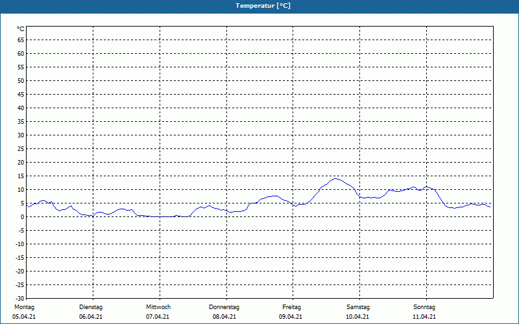The image size is (519, 324).
Task: Click the Freitag day label
Action: click(x=291, y=307)
